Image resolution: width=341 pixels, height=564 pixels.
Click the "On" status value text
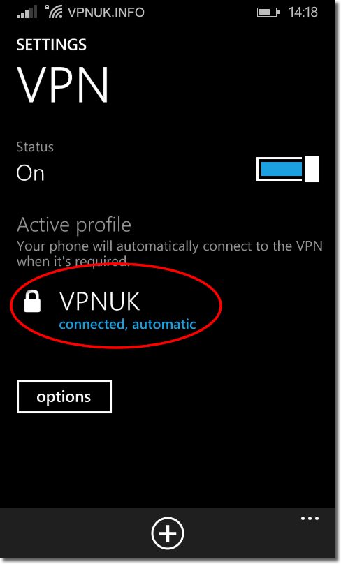30,173
